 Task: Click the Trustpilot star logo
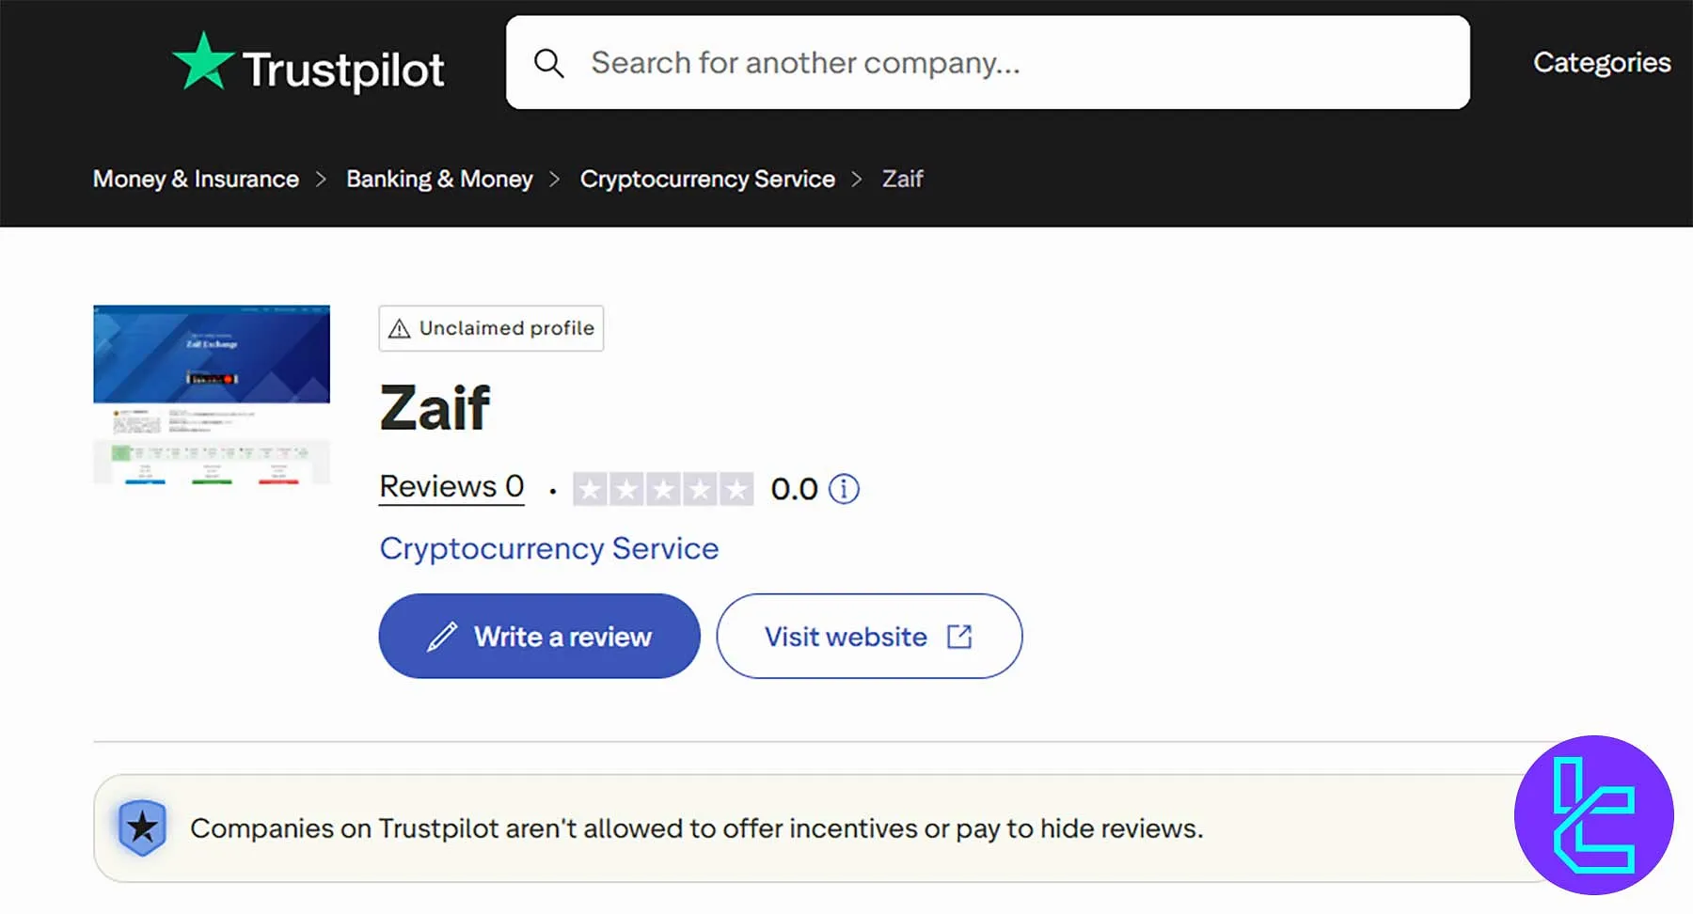(x=204, y=62)
